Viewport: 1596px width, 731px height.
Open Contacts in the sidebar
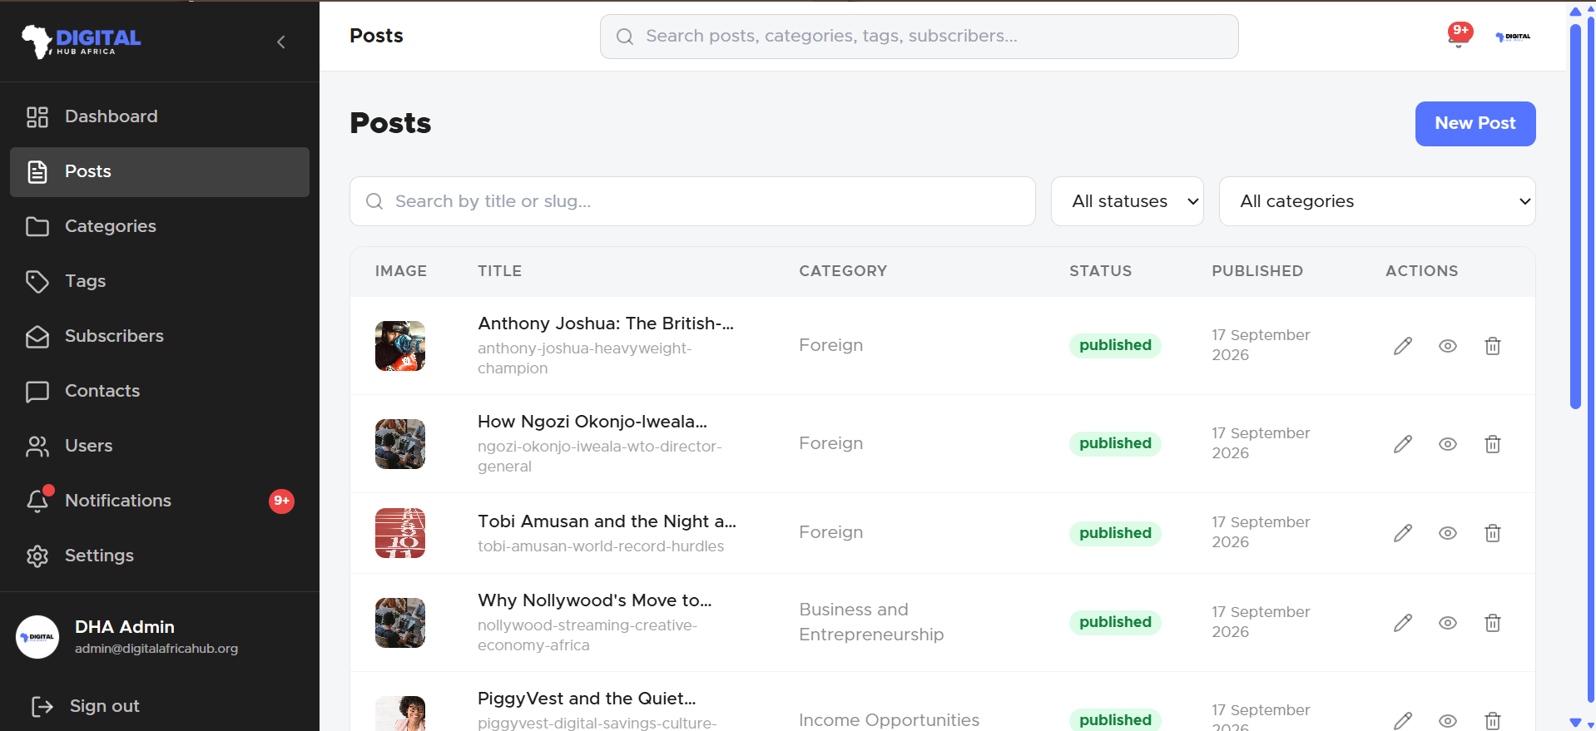click(x=160, y=392)
